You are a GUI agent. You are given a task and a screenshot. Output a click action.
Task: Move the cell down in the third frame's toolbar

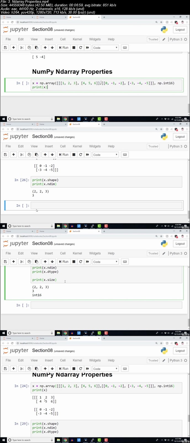[x=52, y=262]
